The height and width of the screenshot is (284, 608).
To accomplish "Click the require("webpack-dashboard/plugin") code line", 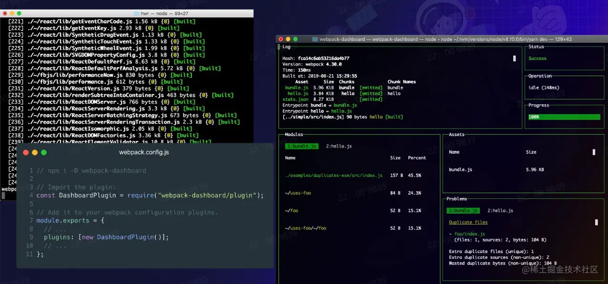I will 150,196.
